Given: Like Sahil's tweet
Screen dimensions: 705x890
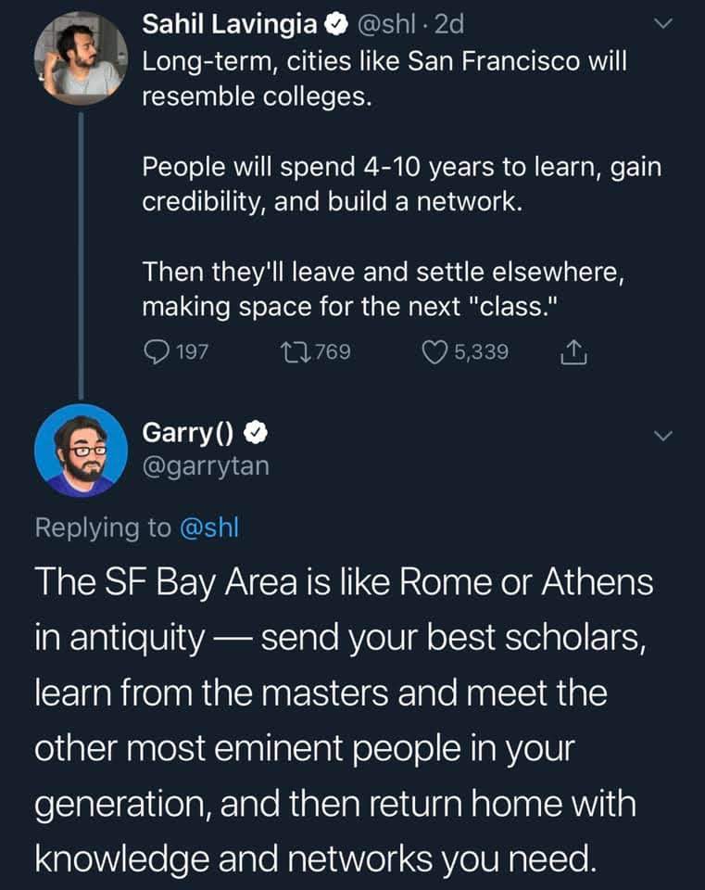Looking at the screenshot, I should click(x=434, y=350).
